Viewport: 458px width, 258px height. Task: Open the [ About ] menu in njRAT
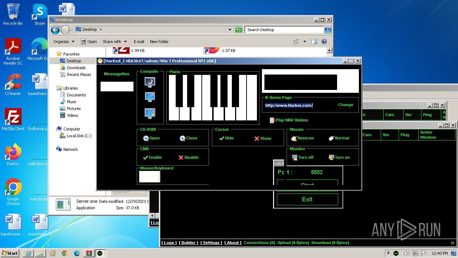(233, 243)
